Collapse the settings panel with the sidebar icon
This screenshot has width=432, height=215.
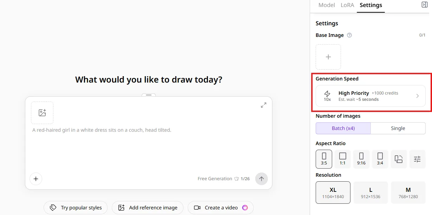(424, 5)
